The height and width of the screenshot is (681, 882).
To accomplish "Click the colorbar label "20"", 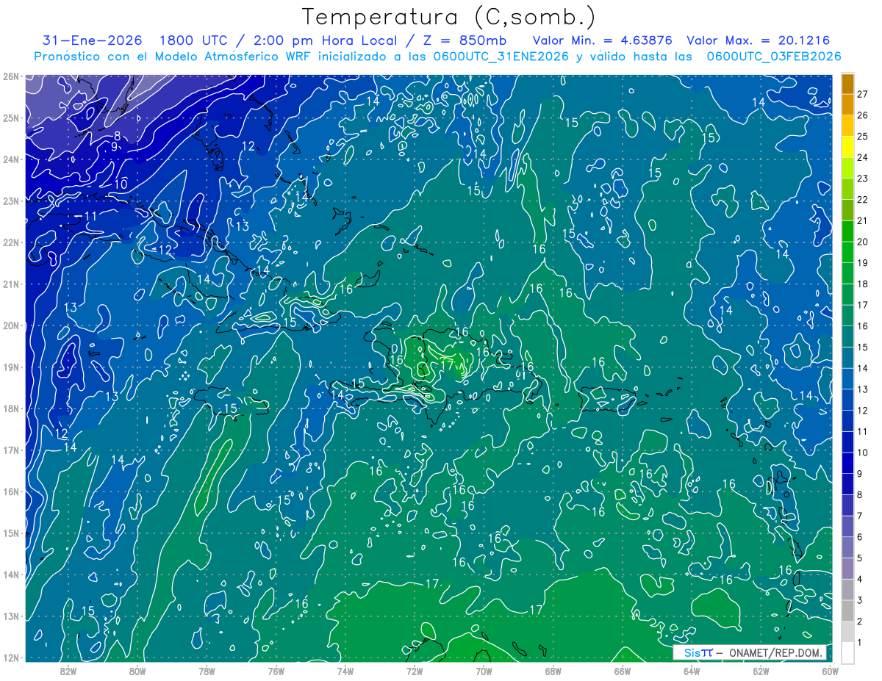I will [863, 241].
